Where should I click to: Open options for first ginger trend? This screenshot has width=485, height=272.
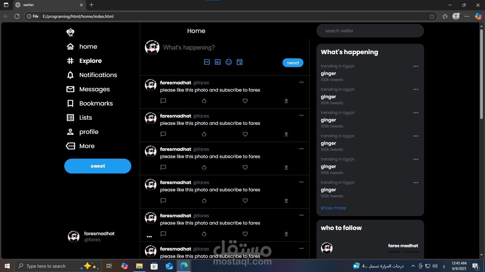[416, 66]
